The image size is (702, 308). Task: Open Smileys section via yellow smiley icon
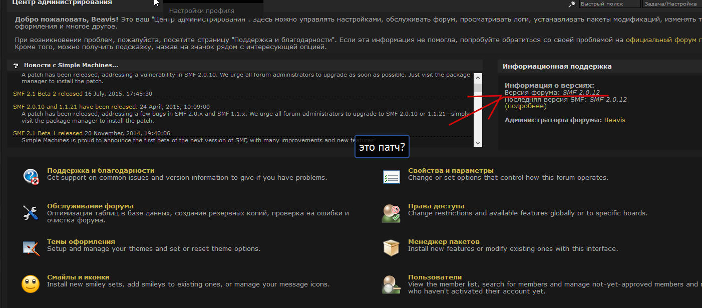[x=31, y=284]
